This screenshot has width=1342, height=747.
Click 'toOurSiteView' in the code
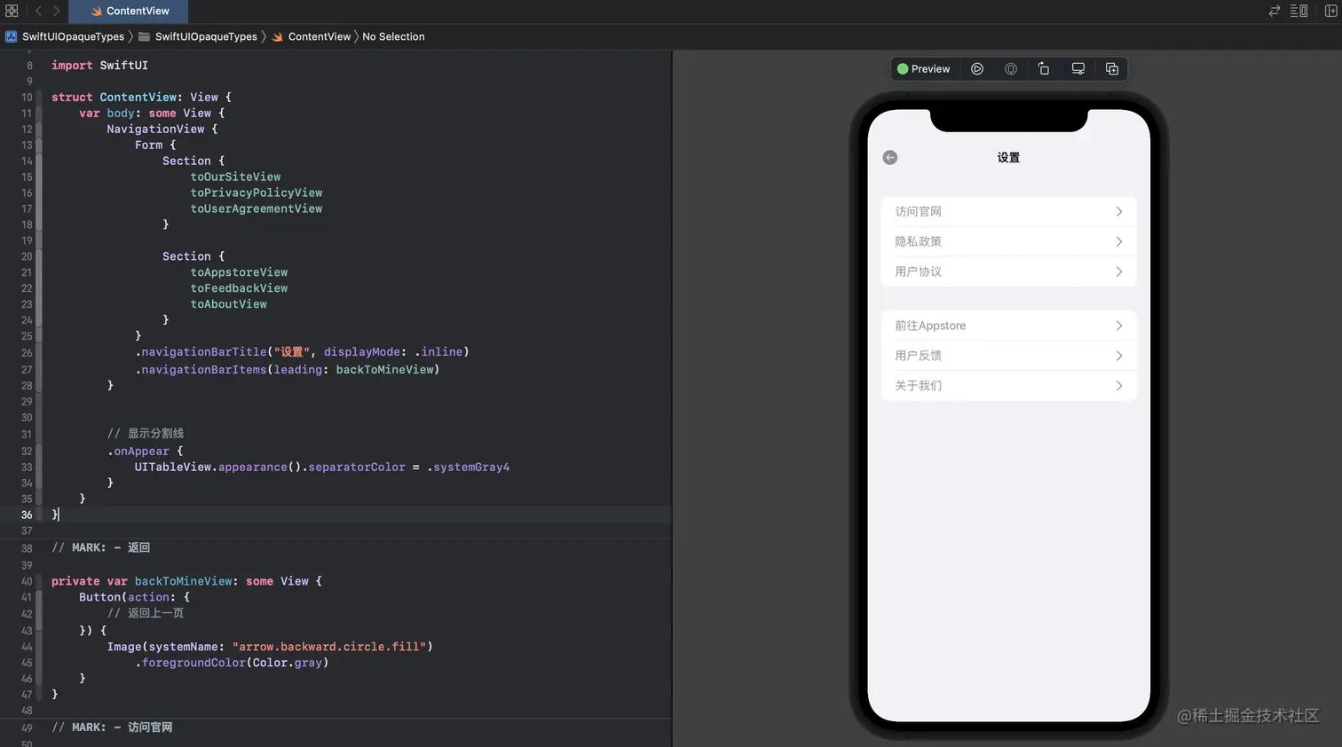(x=235, y=177)
